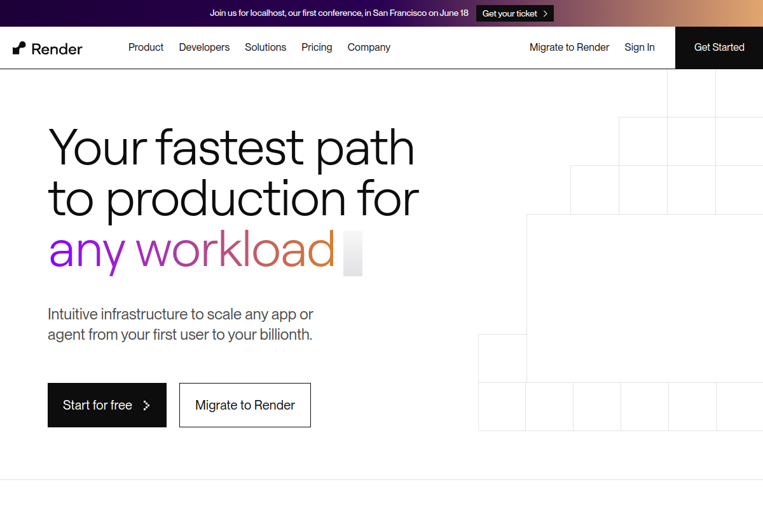Click the 'Intuitive infrastructure to scale' subheading
This screenshot has height=508, width=763.
point(181,324)
